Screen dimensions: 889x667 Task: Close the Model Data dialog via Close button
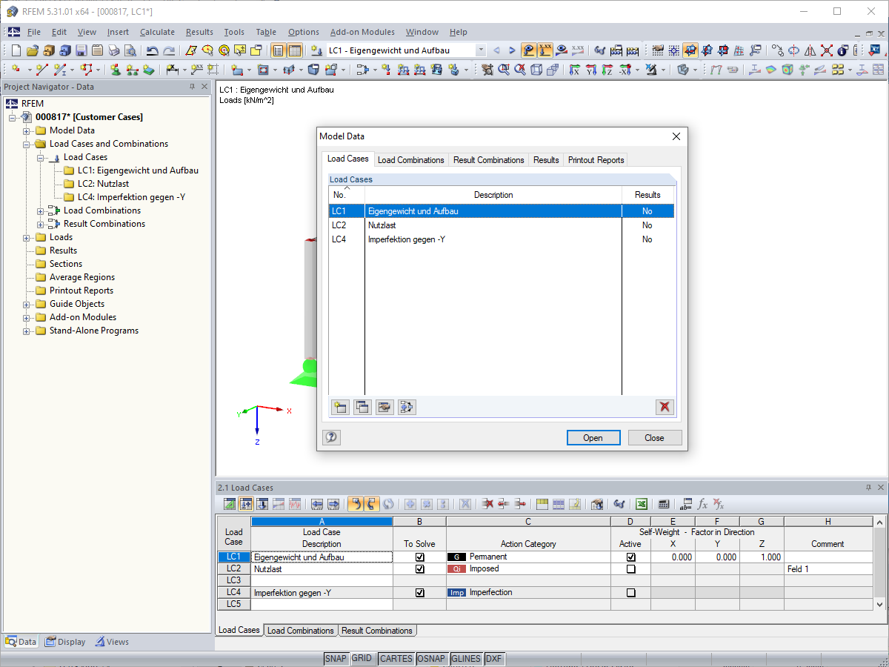point(654,437)
